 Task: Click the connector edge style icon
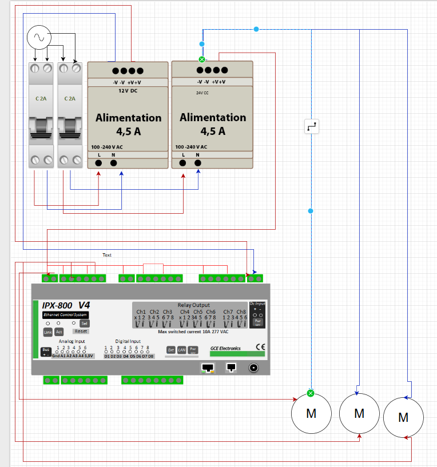coord(311,127)
